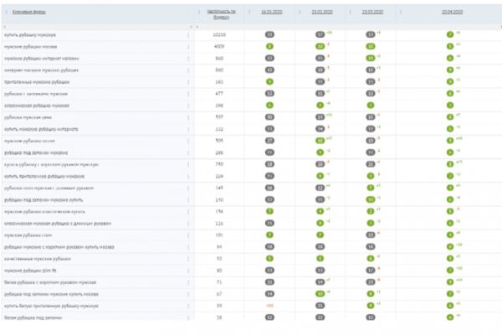
Task: Select keyword классическая рубашка мужская
Action: pos(37,106)
